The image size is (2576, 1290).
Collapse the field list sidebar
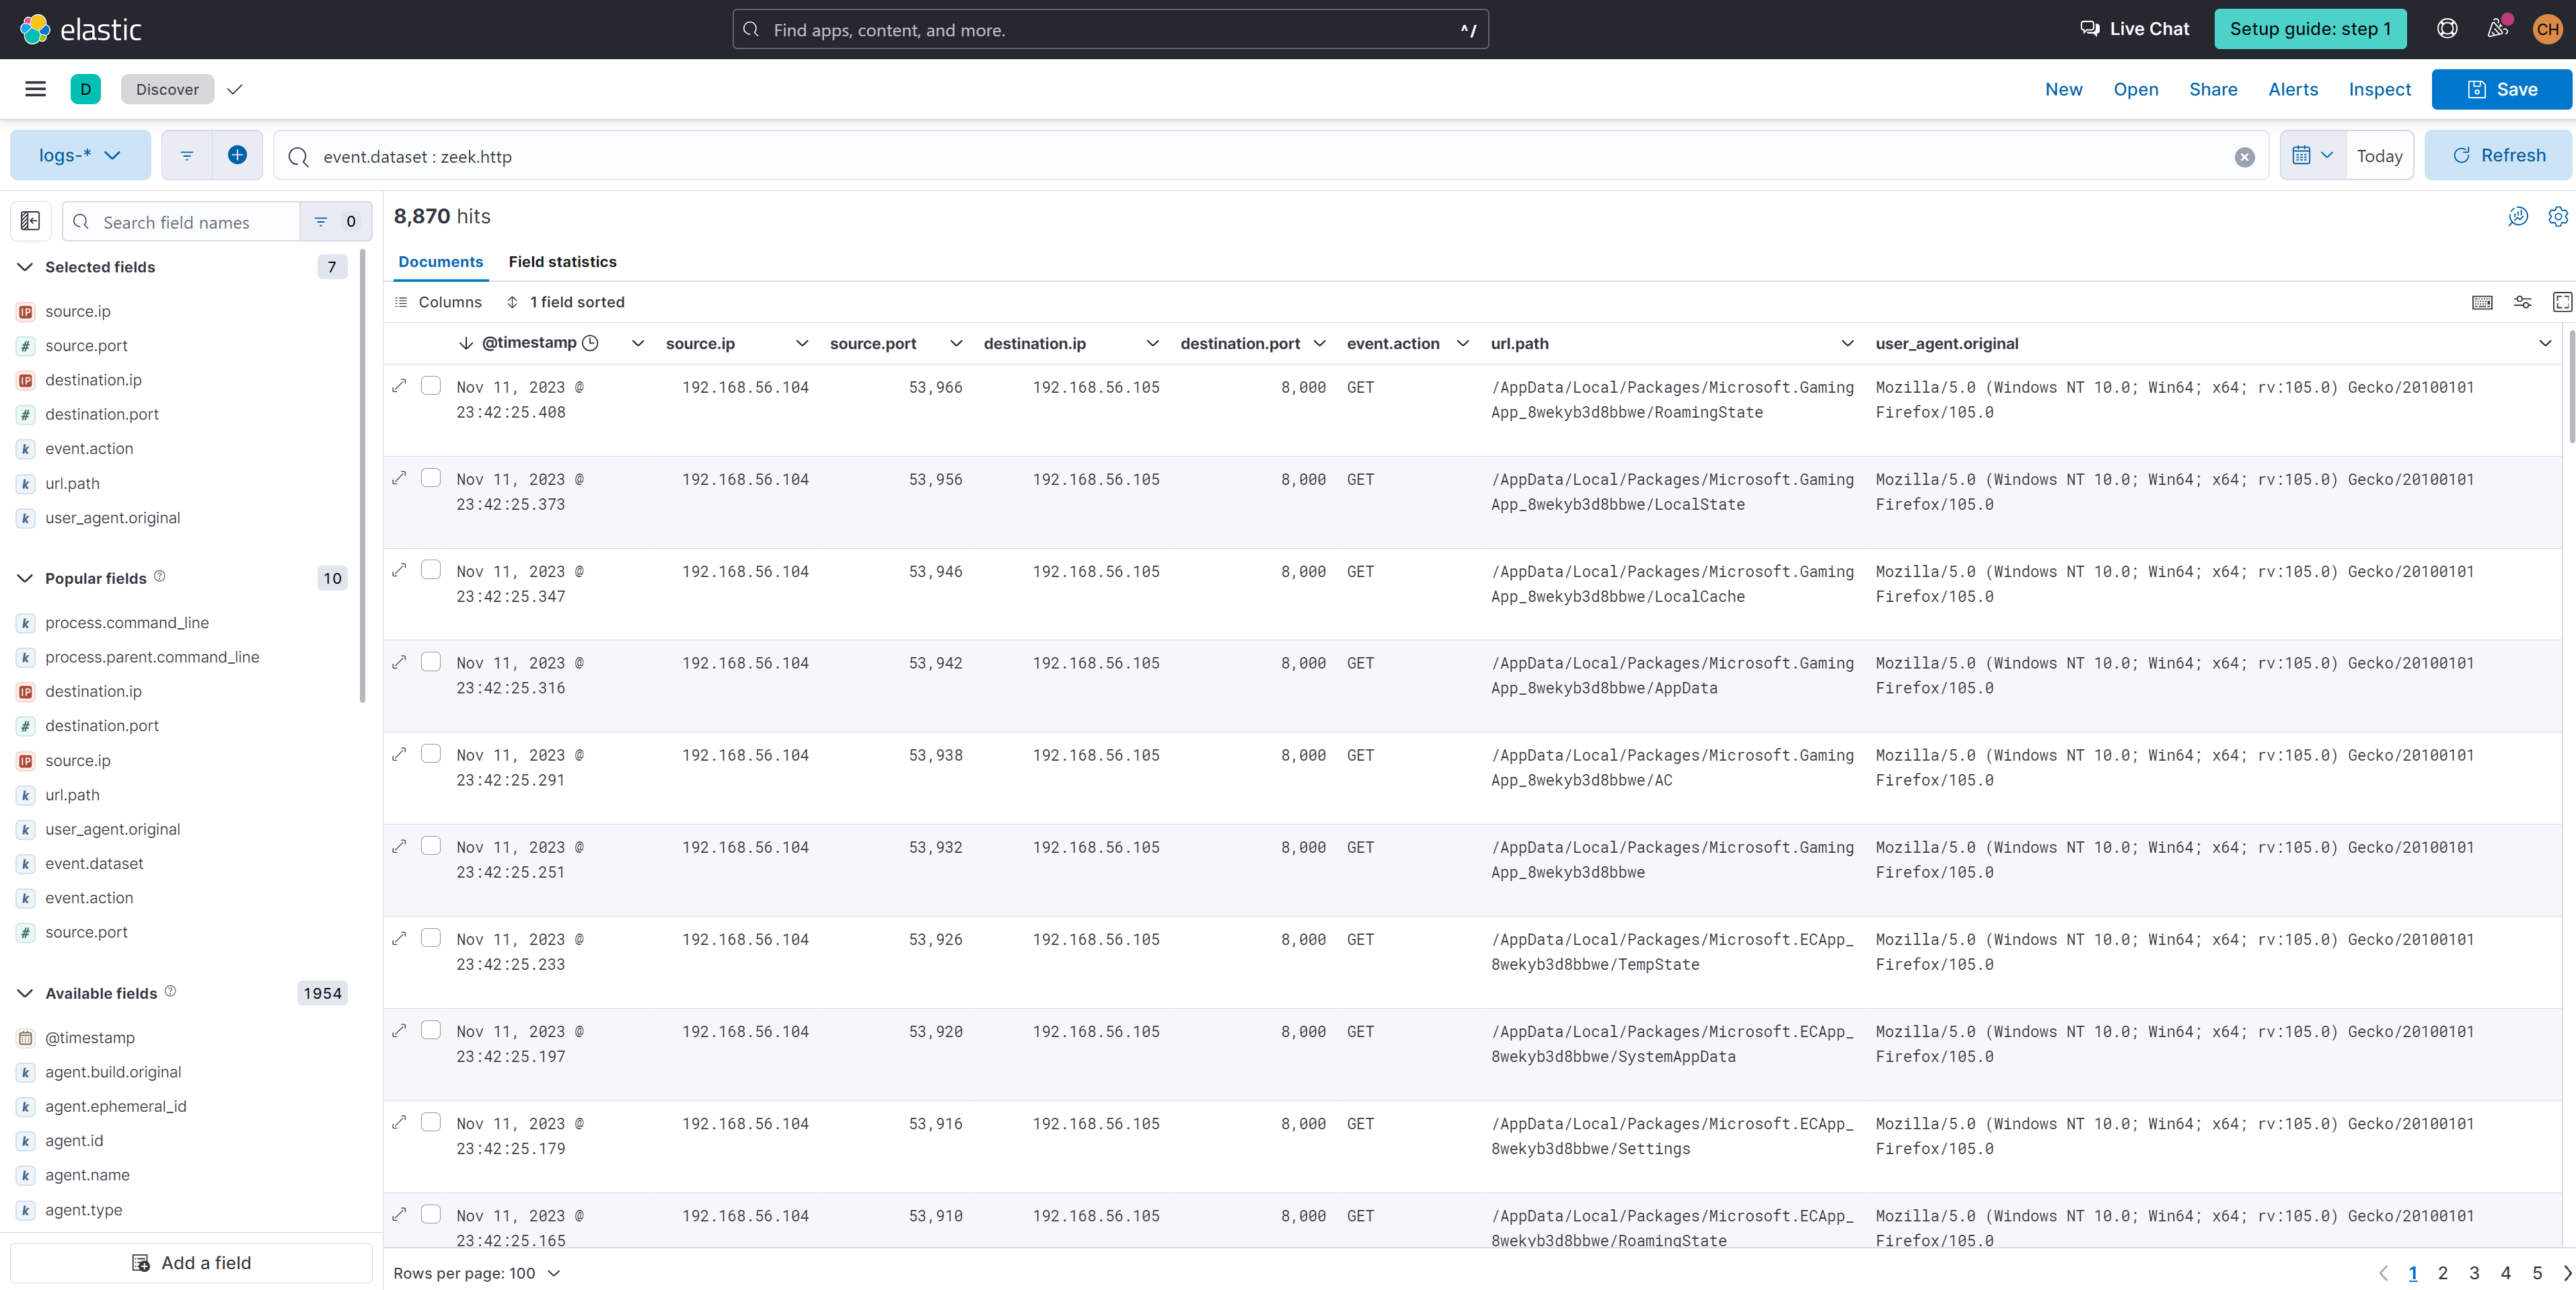pyautogui.click(x=30, y=221)
